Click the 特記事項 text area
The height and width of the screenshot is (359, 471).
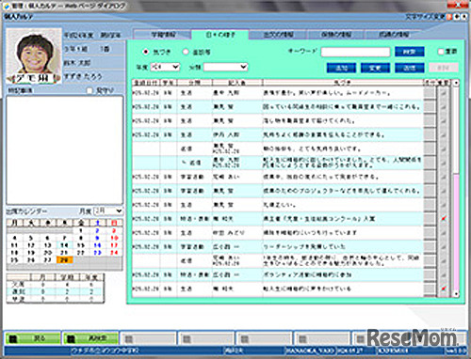(65, 150)
